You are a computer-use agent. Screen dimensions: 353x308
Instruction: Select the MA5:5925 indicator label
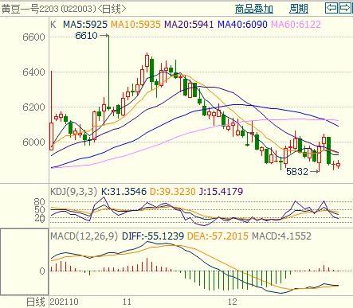(85, 25)
